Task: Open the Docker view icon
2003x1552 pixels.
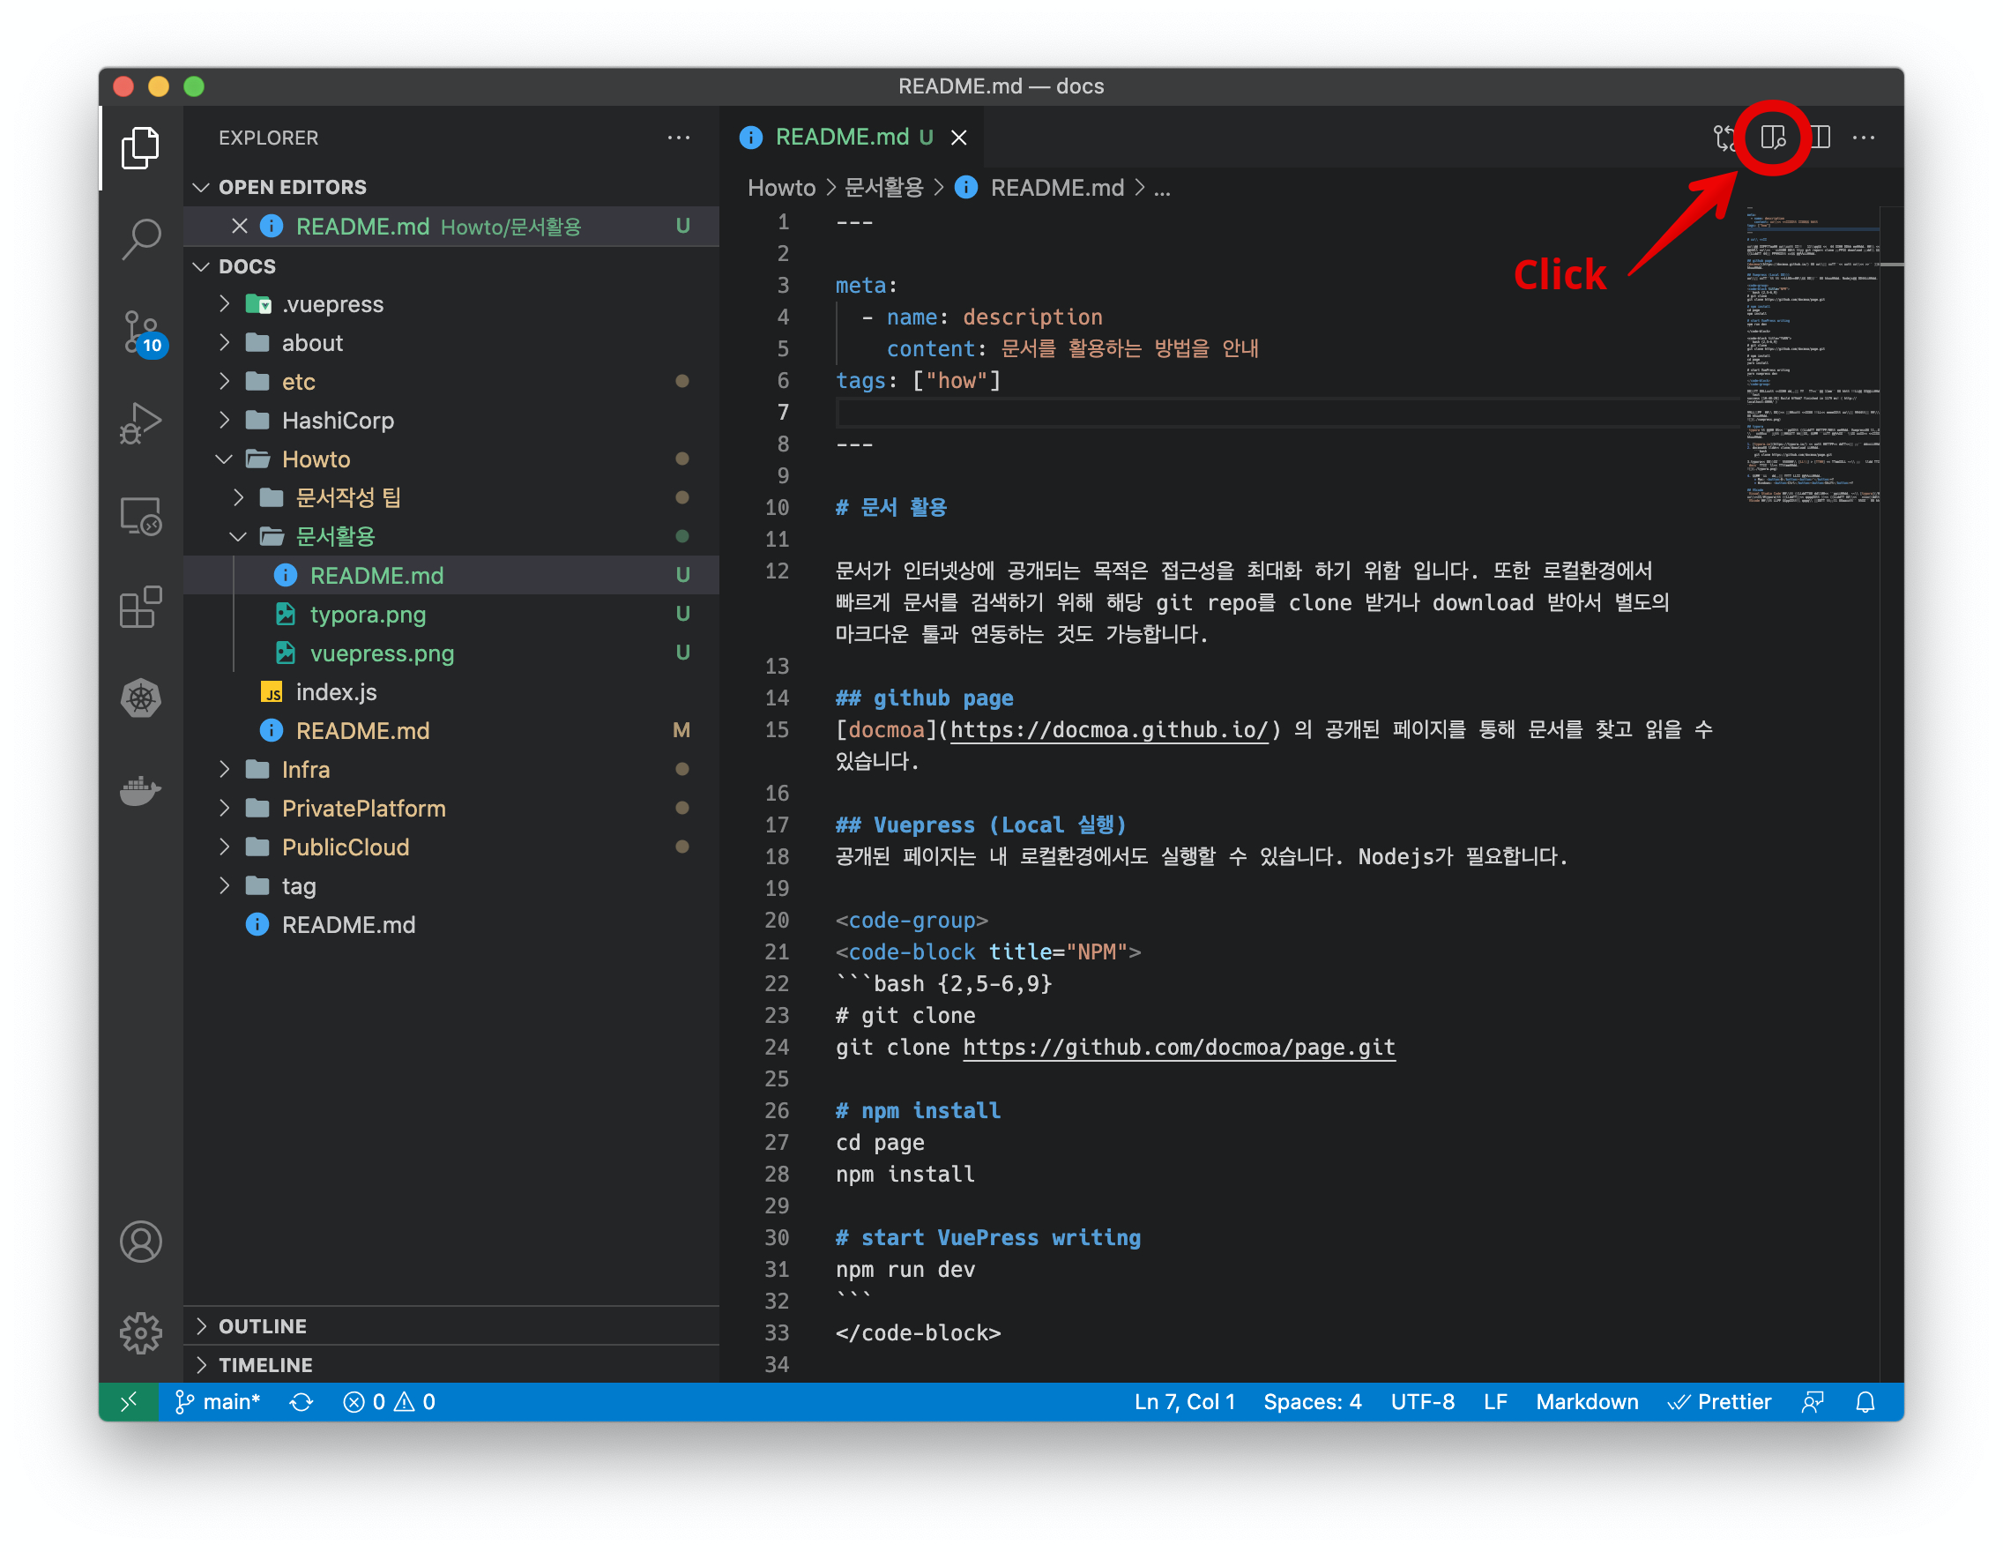Action: point(140,790)
